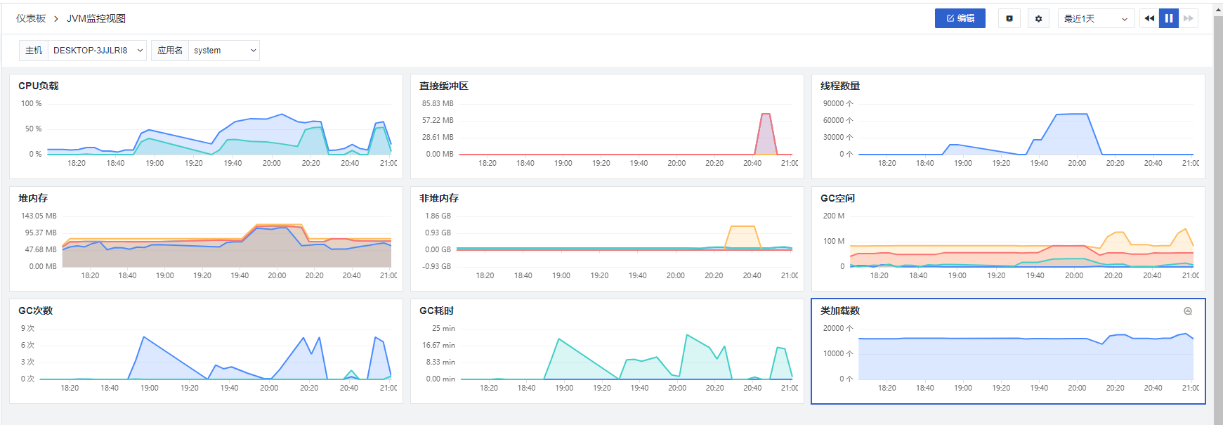Click the CPU负载 chart area
1223x425 pixels.
tap(218, 129)
